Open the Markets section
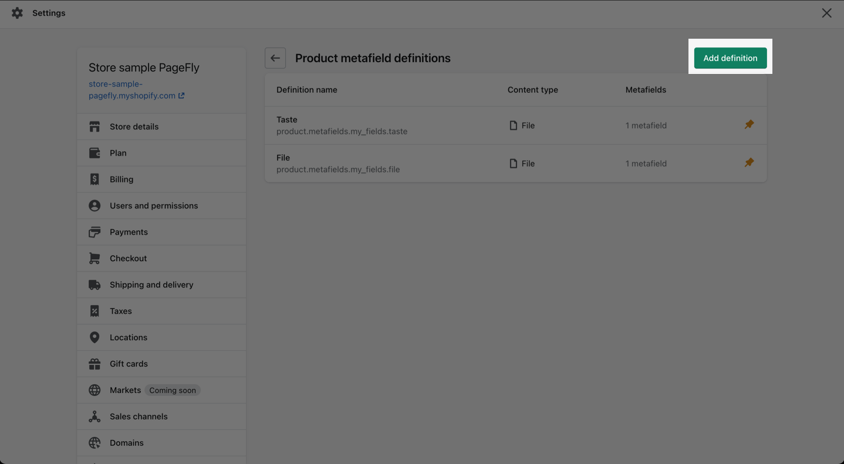This screenshot has width=844, height=464. coord(161,390)
